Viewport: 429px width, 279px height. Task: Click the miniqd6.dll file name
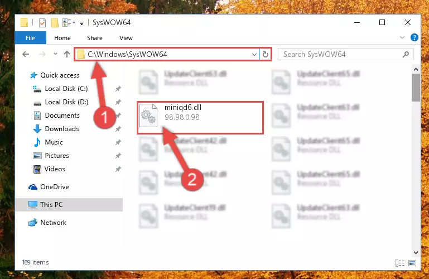(183, 108)
